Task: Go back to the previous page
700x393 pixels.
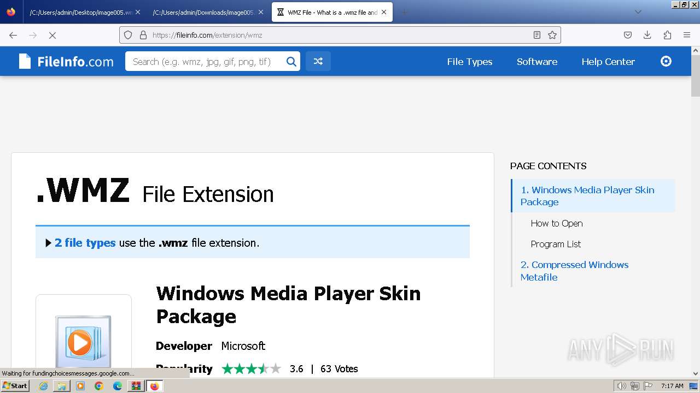Action: pos(13,35)
